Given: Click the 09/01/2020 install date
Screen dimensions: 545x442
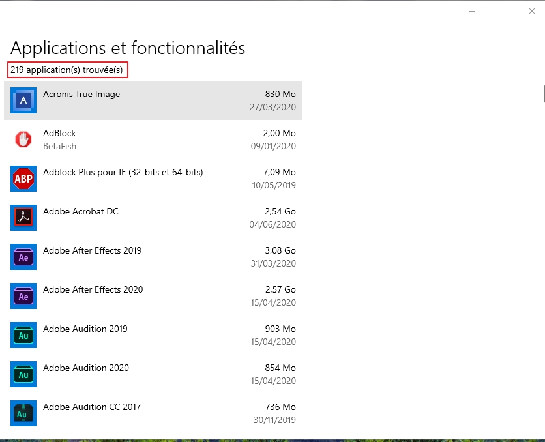Looking at the screenshot, I should pyautogui.click(x=273, y=146).
